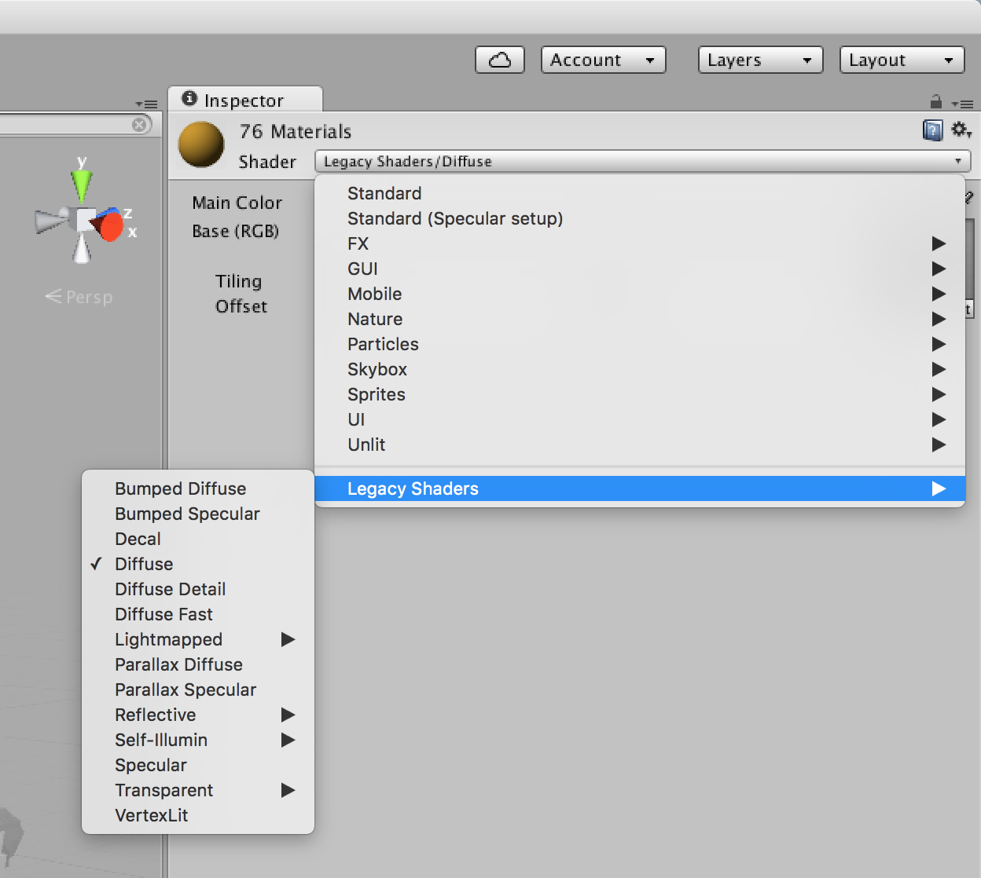The image size is (981, 878).
Task: Open the Shader dropdown showing Legacy Shaders/Diffuse
Action: (x=642, y=161)
